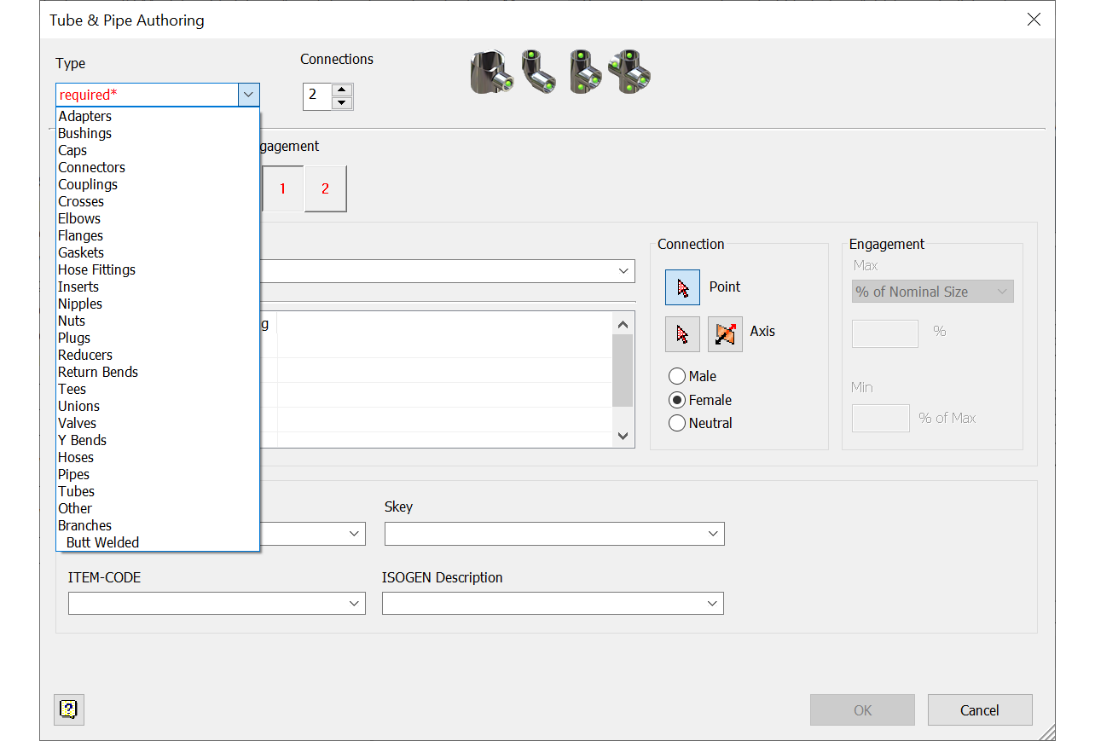The image size is (1095, 741).
Task: Select Butt Welded under Branches
Action: coord(157,542)
